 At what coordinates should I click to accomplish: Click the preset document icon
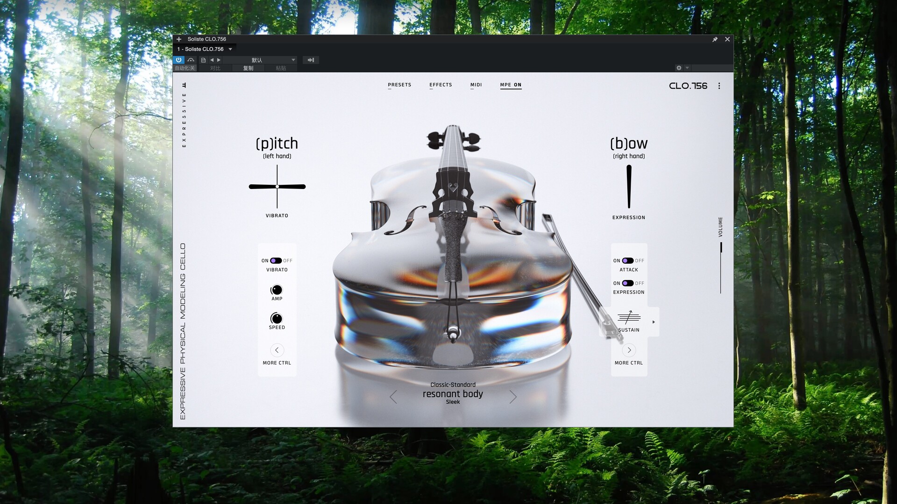(x=203, y=60)
